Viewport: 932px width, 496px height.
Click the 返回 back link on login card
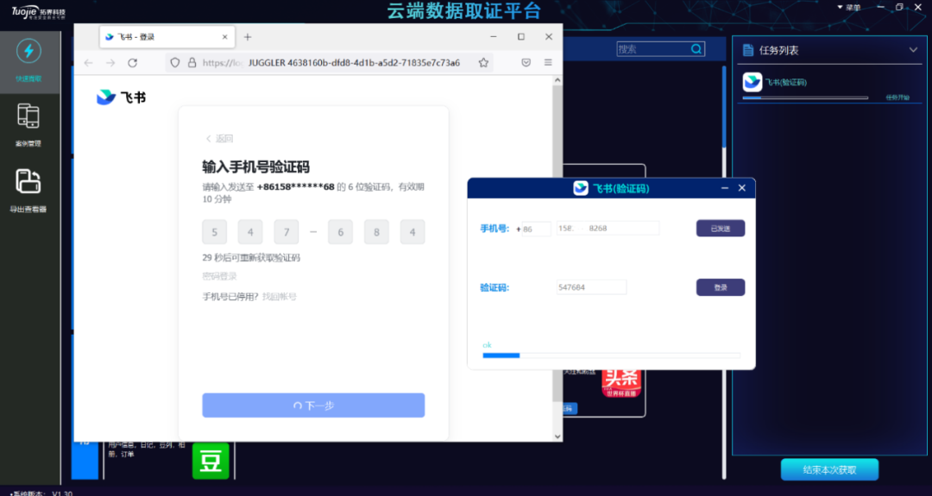click(219, 138)
